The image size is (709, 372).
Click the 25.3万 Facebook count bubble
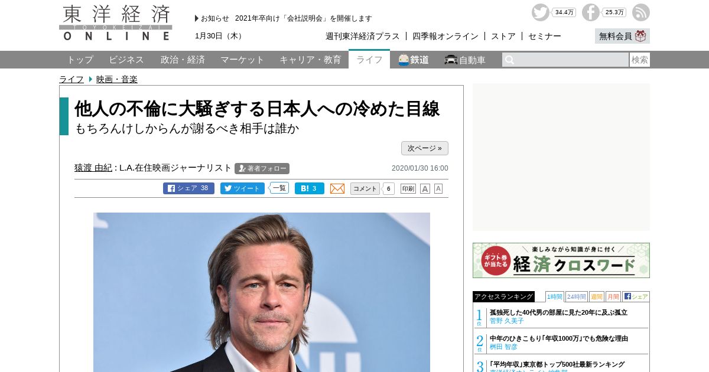coord(614,12)
